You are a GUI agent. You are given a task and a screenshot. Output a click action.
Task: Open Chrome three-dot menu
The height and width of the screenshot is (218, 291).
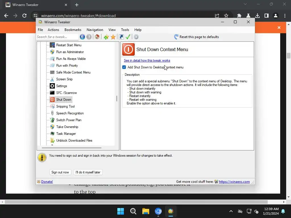pyautogui.click(x=285, y=16)
